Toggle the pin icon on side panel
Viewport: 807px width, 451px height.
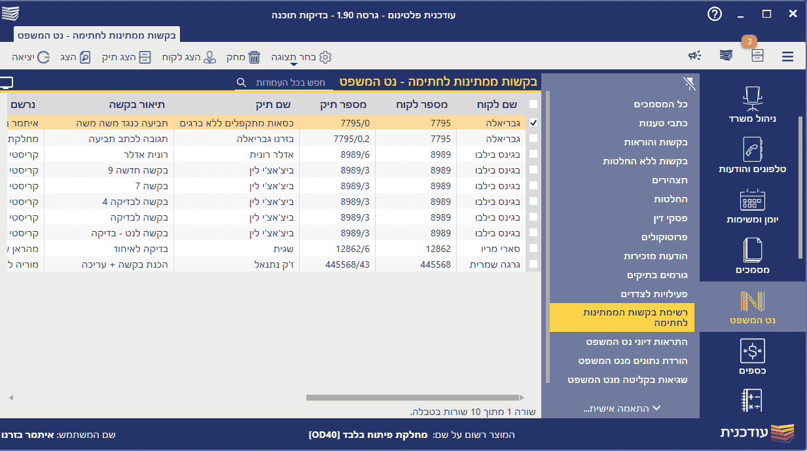click(689, 82)
